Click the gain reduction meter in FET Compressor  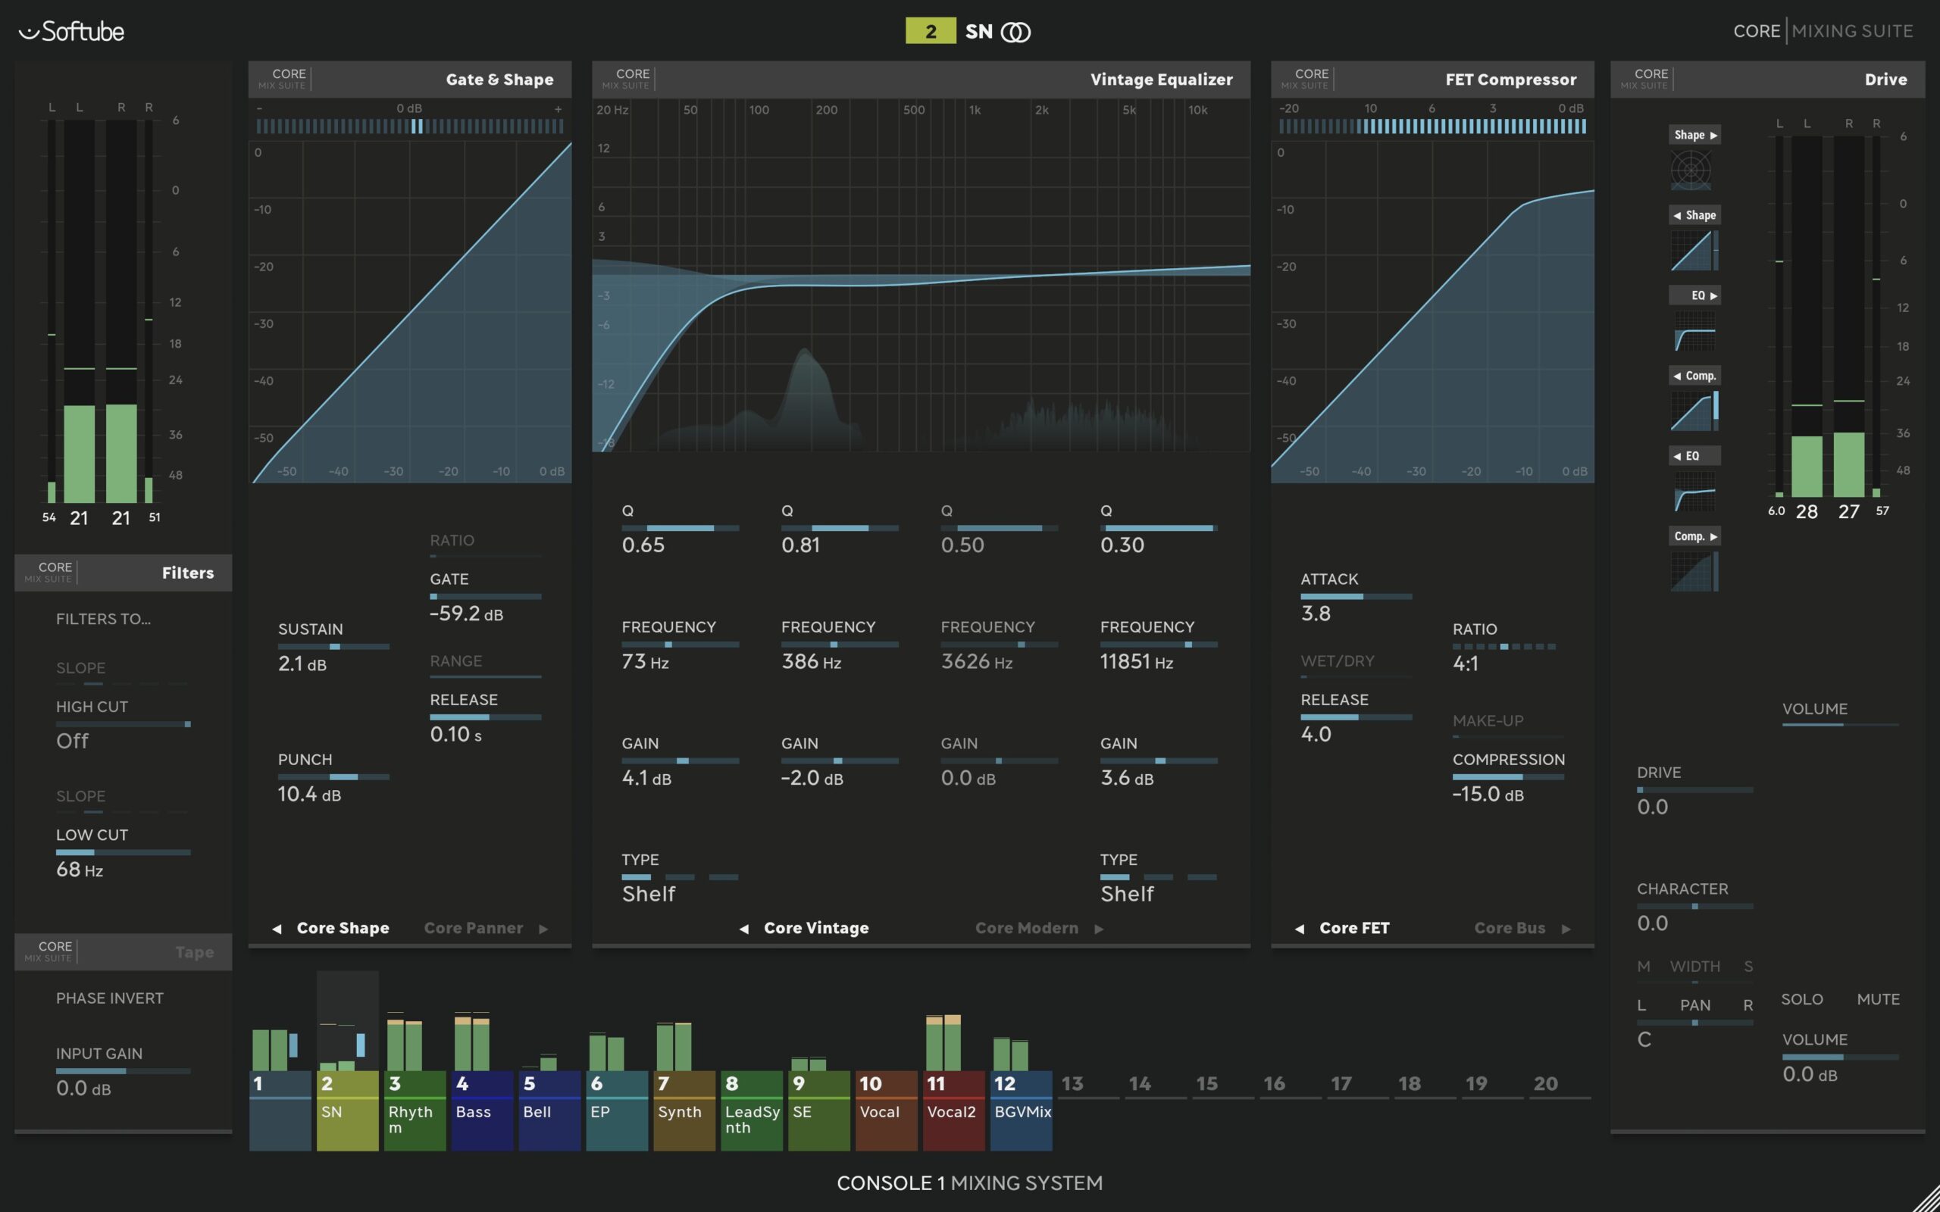pyautogui.click(x=1432, y=126)
